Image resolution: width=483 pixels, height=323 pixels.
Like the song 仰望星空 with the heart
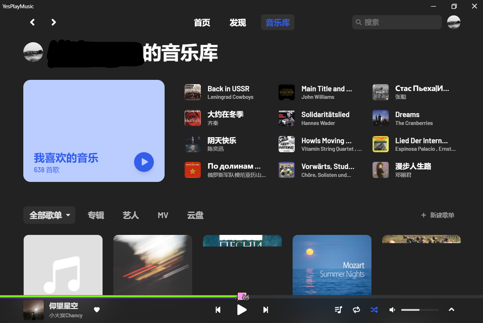[x=97, y=310]
